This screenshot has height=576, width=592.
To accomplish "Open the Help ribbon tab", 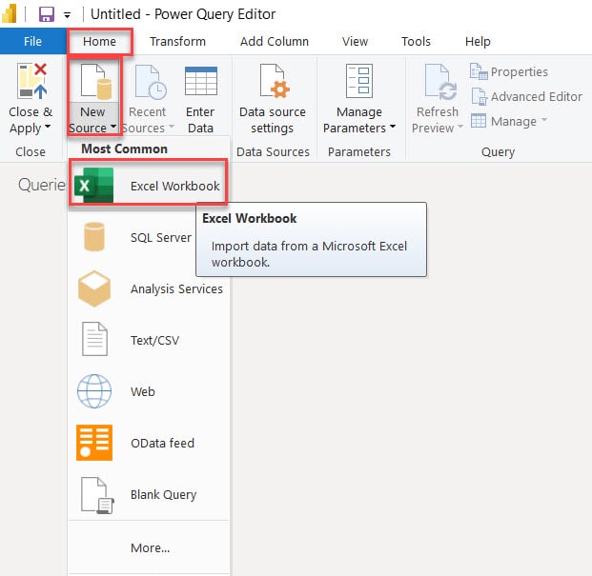I will 478,41.
